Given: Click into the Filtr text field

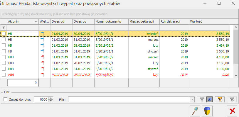Looking at the screenshot, I should point(129,100).
